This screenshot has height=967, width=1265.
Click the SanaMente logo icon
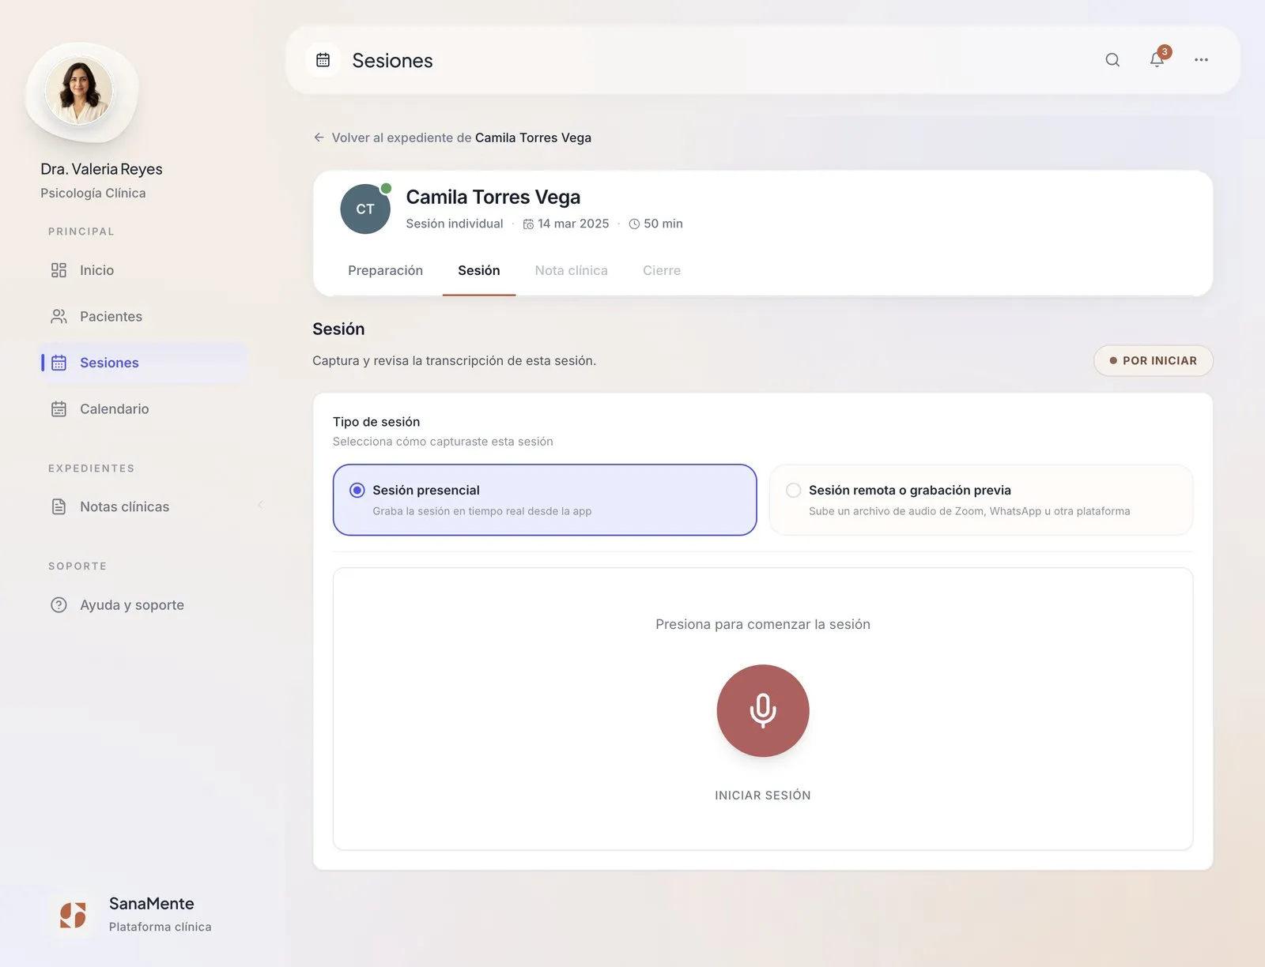click(73, 915)
